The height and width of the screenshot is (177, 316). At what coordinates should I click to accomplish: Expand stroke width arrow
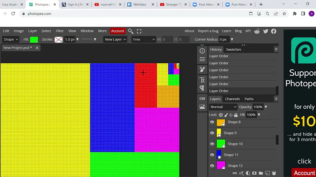coord(77,39)
